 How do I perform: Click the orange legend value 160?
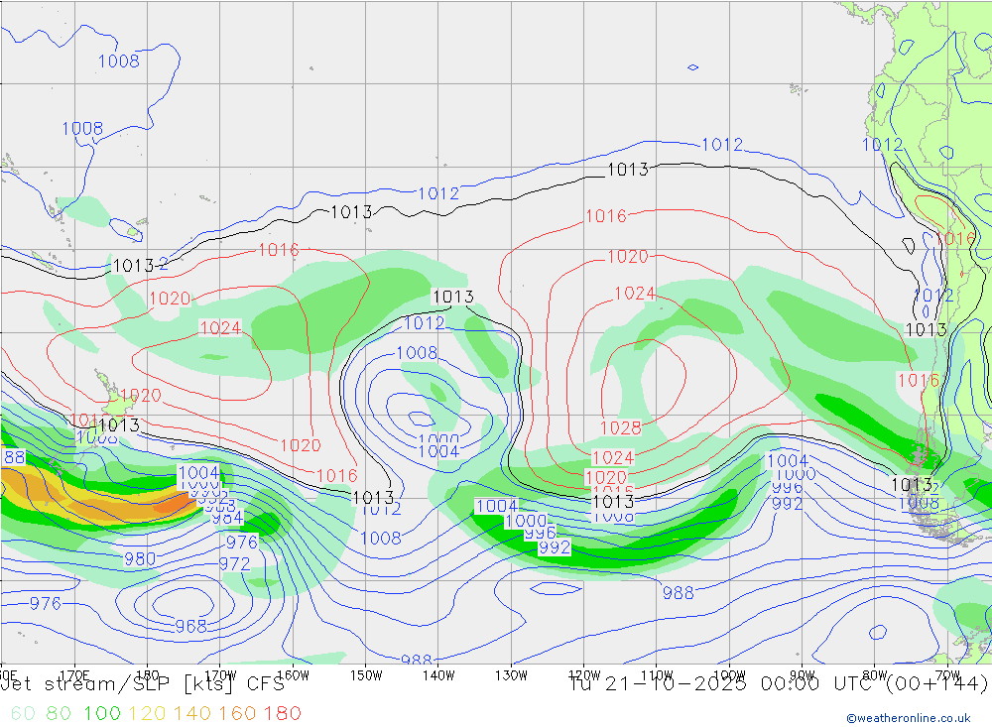pos(237,714)
